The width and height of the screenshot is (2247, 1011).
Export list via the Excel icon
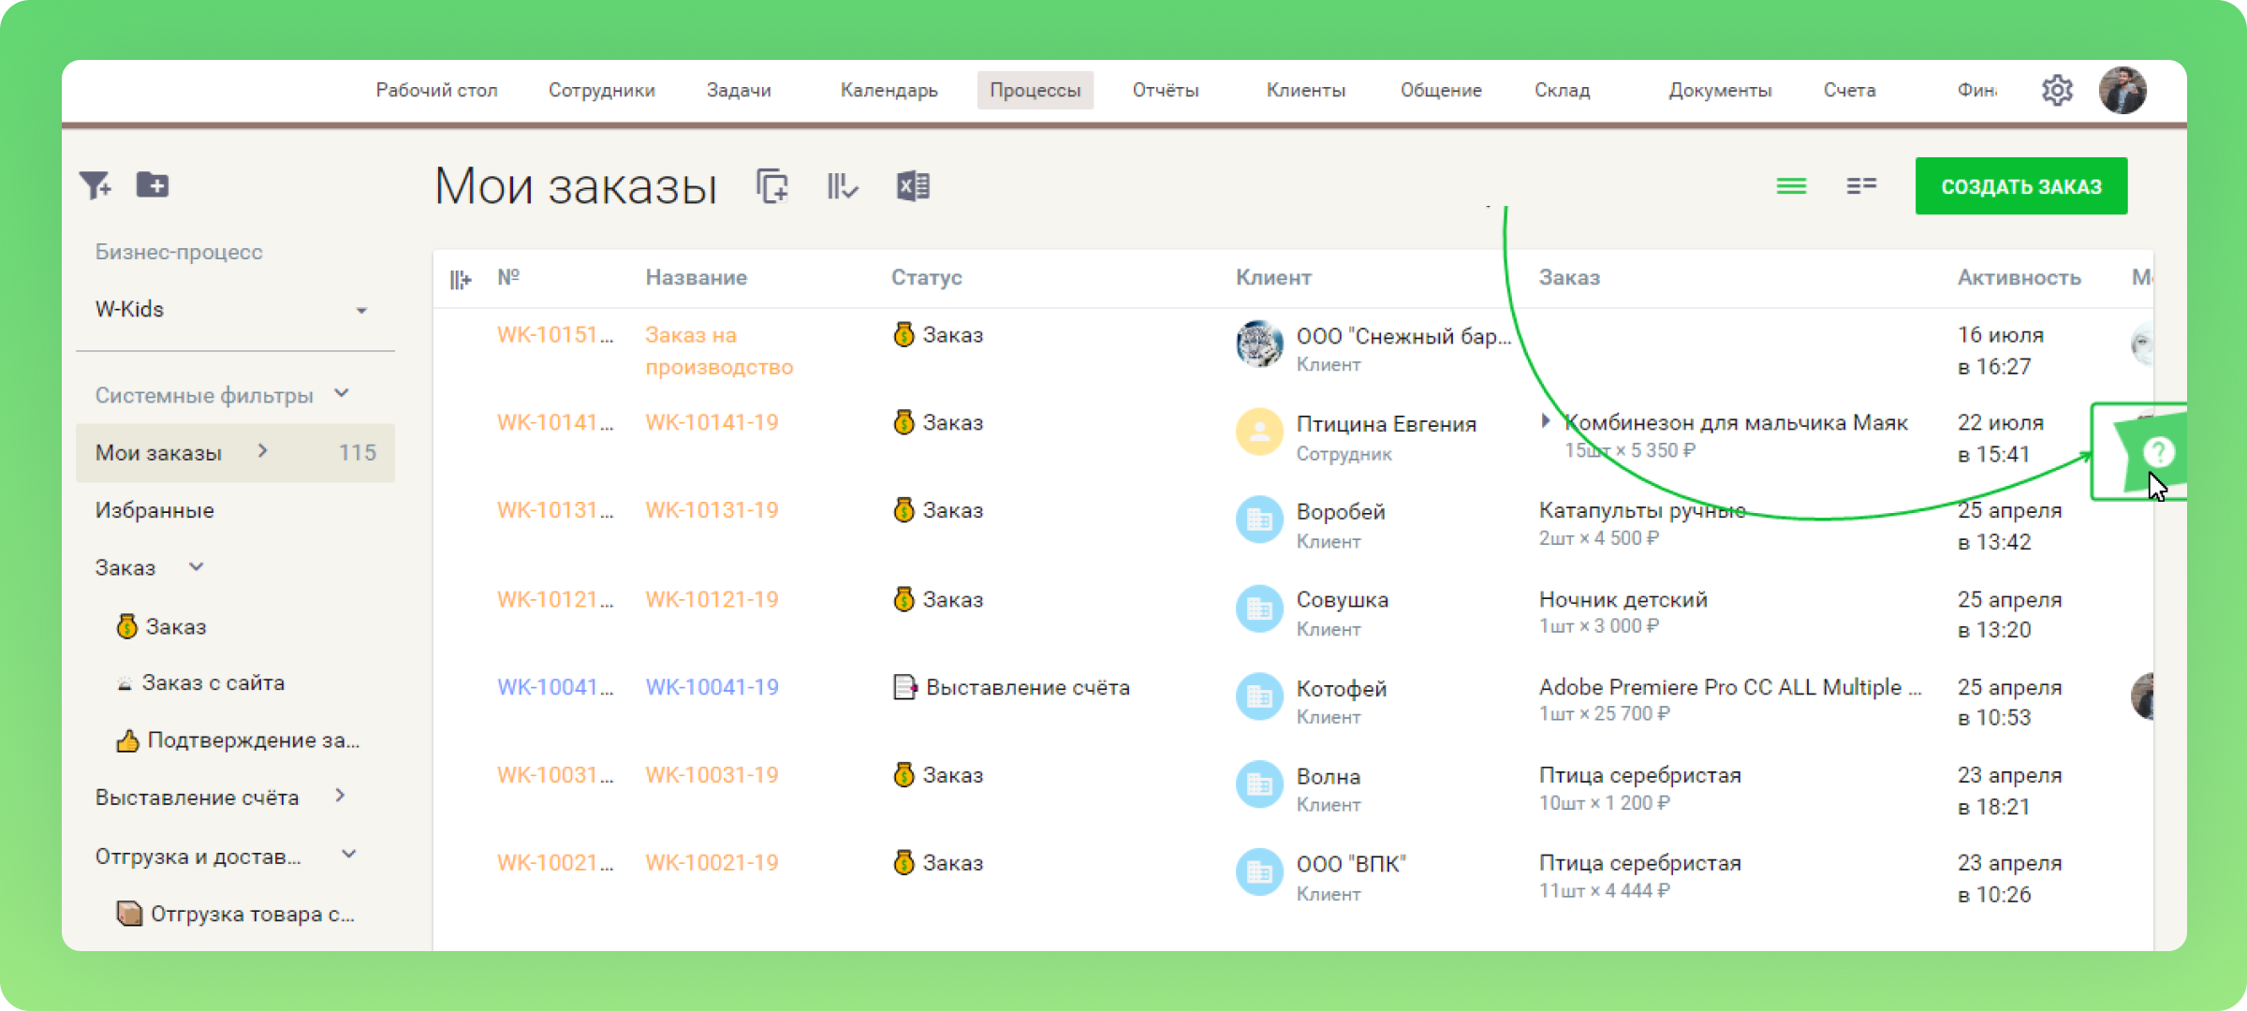tap(913, 186)
